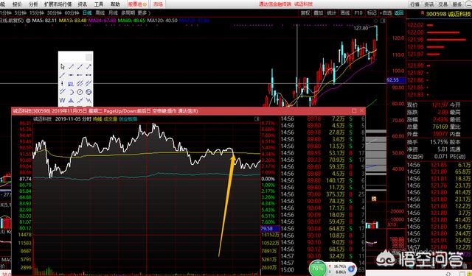Select the parallel channel lines tool
This screenshot has height=276, width=472.
80,83
